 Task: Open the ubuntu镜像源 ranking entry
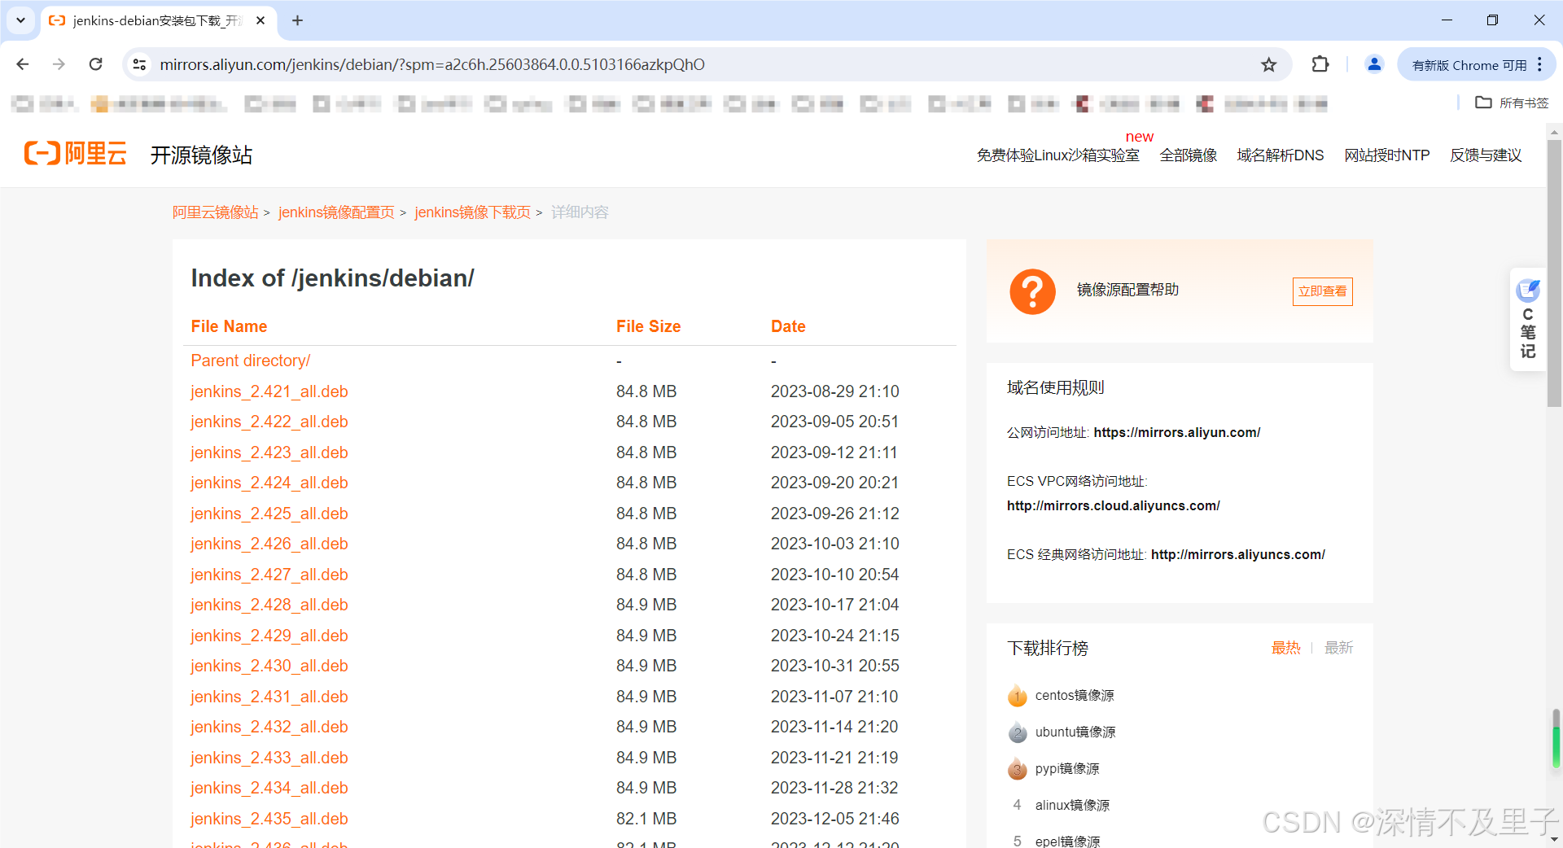[1075, 732]
